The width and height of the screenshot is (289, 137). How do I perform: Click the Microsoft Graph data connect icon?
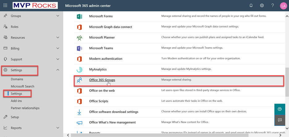click(79, 27)
